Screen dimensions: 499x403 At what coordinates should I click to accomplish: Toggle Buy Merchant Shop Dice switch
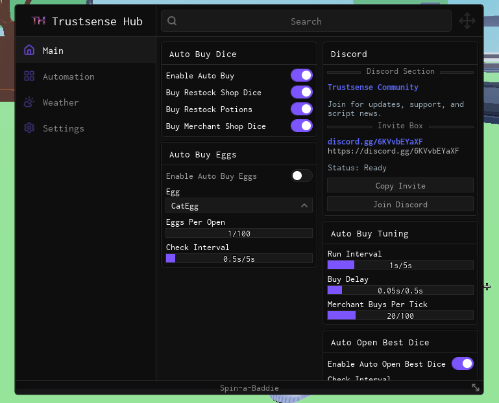click(x=301, y=126)
